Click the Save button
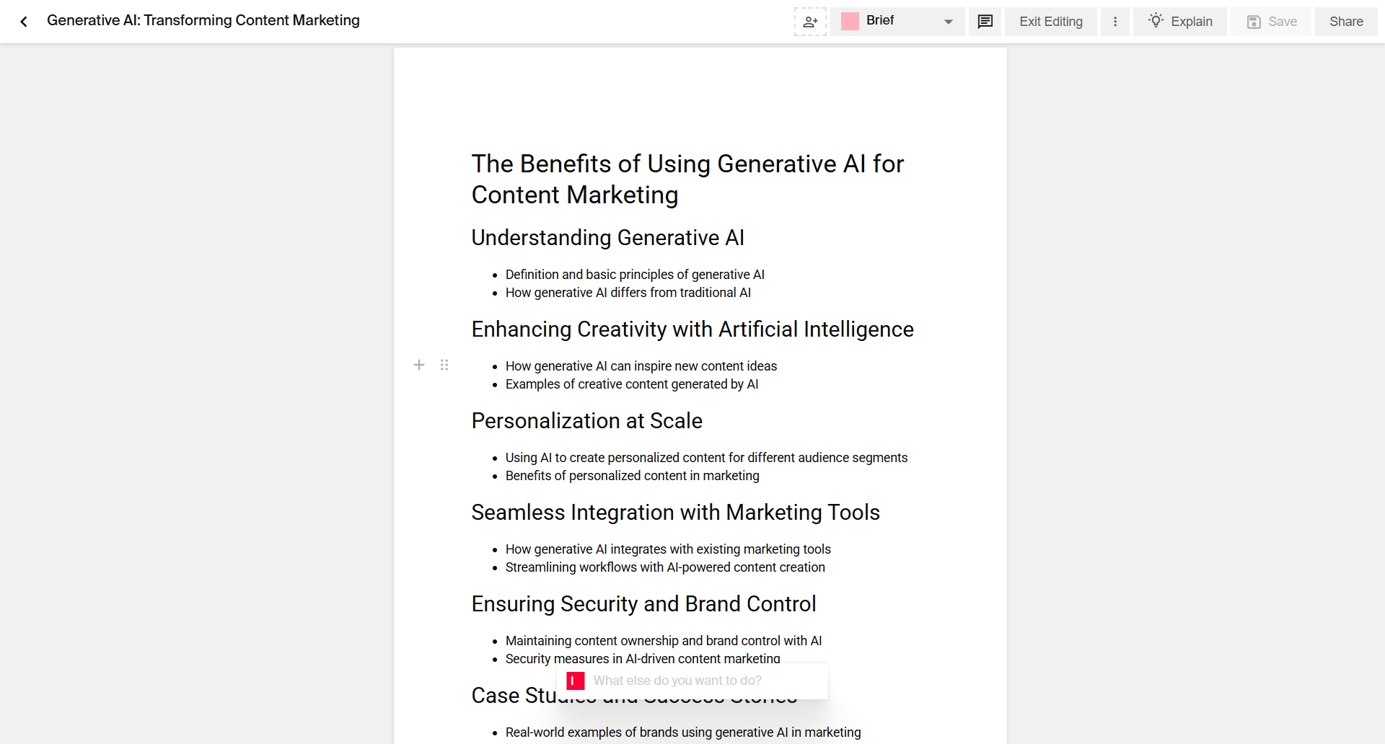Screen dimensions: 1385x744 pyautogui.click(x=1271, y=22)
